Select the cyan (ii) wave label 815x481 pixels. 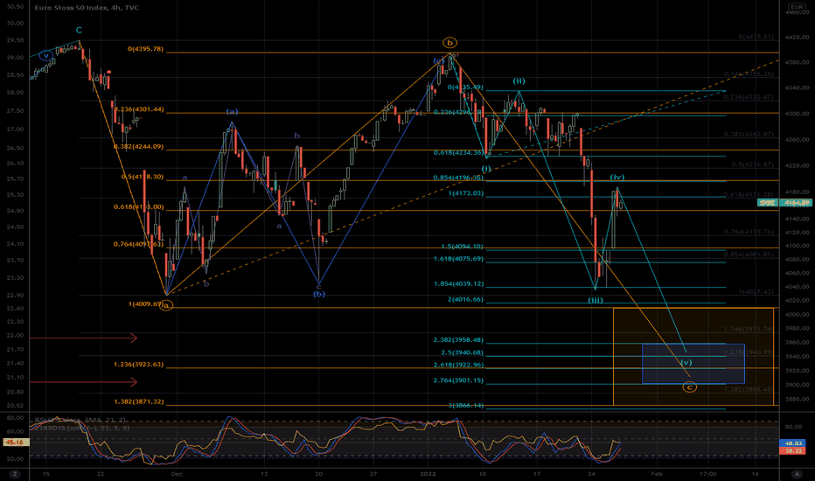click(x=519, y=81)
